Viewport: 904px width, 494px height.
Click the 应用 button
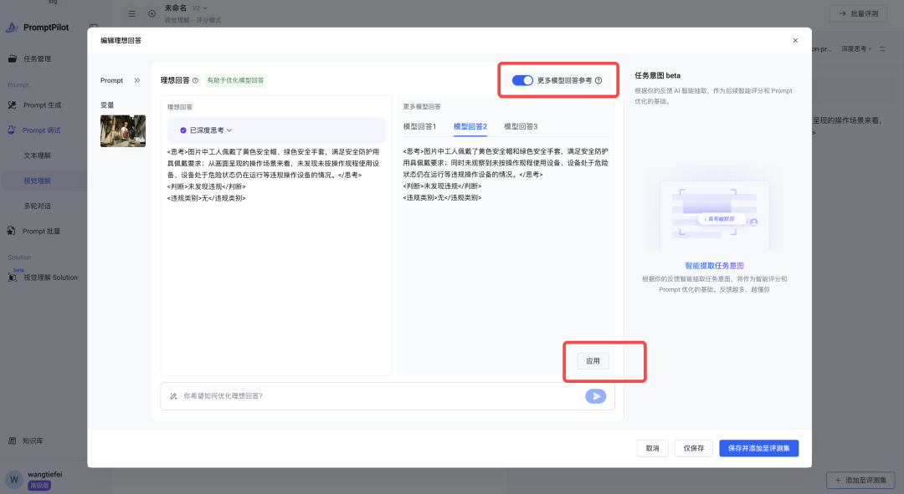tap(593, 361)
